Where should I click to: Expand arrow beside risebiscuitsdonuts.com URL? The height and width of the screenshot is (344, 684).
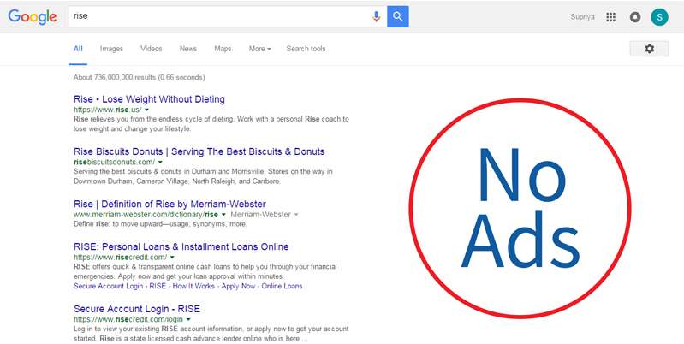tap(160, 163)
